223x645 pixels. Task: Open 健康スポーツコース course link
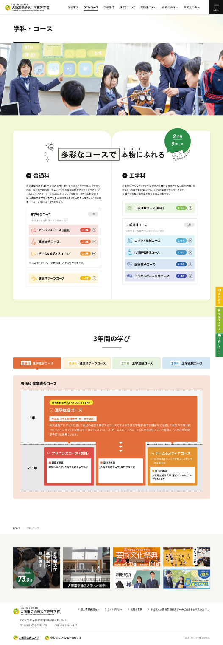(64, 278)
